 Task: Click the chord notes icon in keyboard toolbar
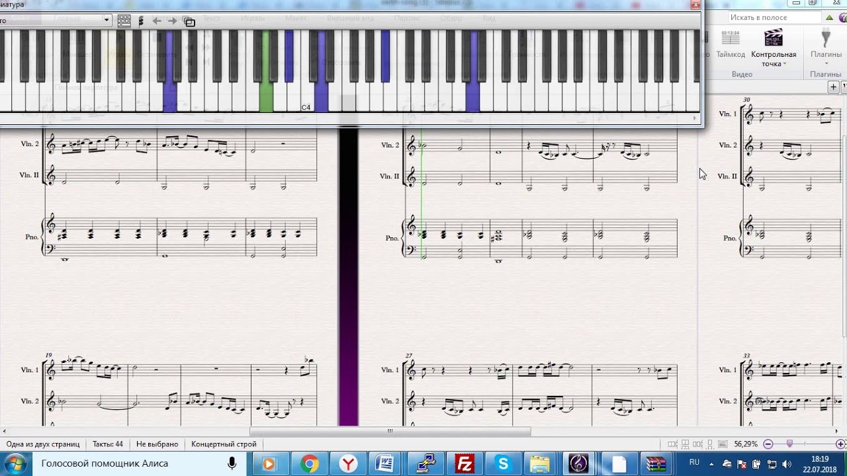click(x=141, y=20)
